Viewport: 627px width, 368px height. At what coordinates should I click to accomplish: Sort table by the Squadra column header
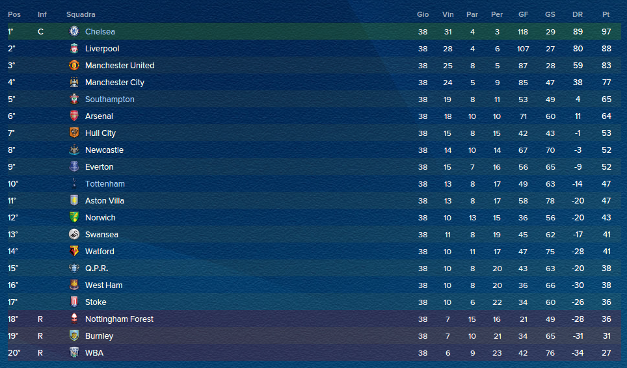pyautogui.click(x=81, y=14)
